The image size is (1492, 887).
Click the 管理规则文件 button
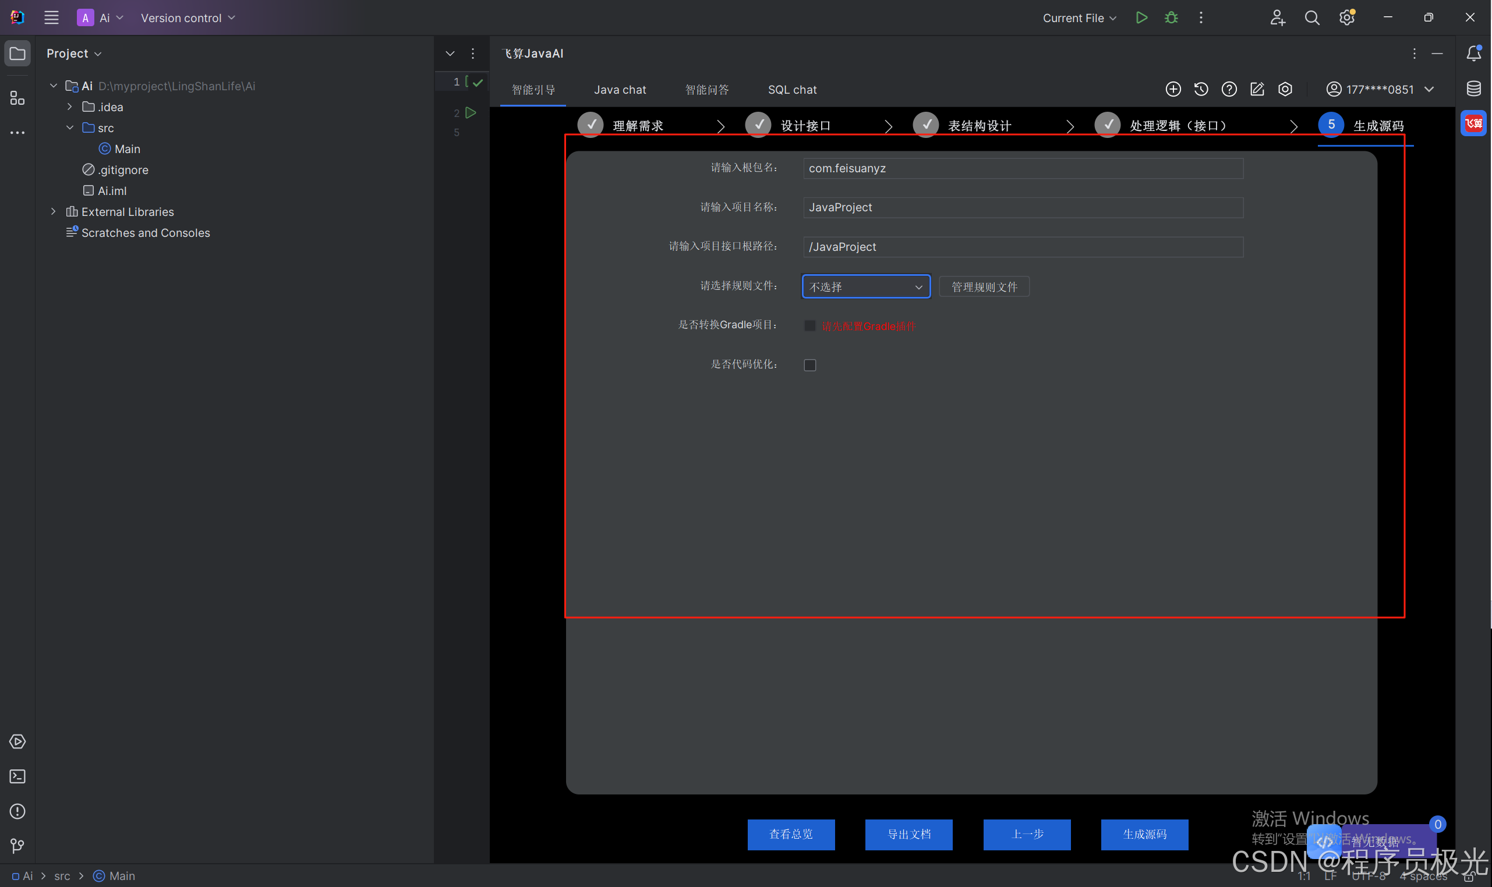click(x=984, y=287)
